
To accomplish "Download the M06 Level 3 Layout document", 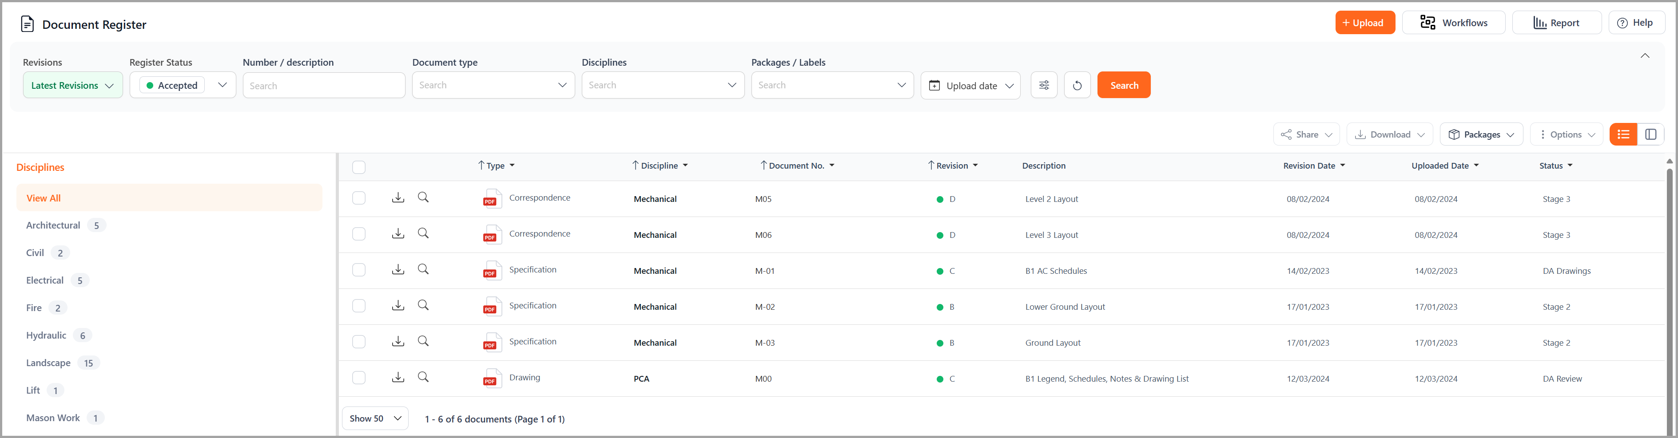I will [398, 233].
